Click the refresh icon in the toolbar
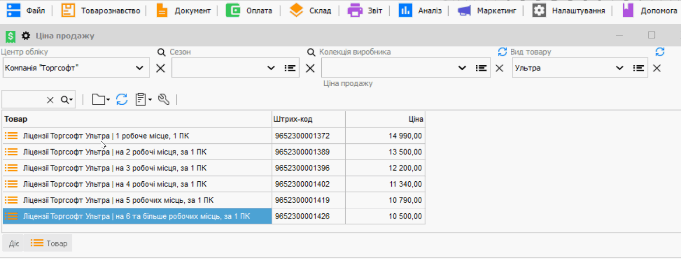This screenshot has width=681, height=259. click(x=122, y=99)
